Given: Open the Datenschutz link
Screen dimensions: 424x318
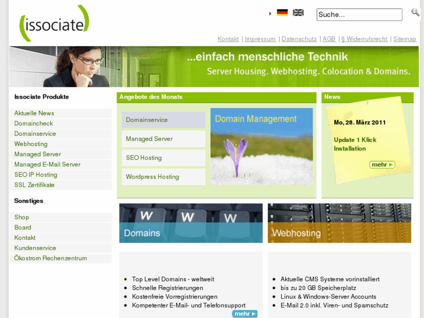Looking at the screenshot, I should 299,39.
